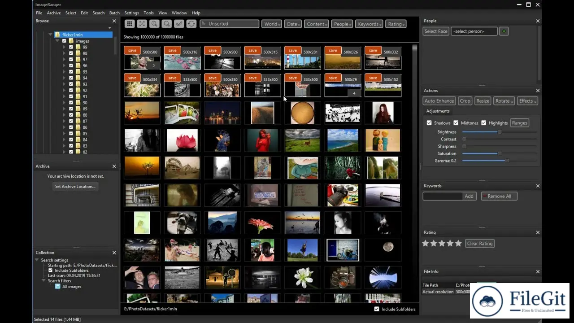Close the Collection panel
The height and width of the screenshot is (323, 574).
[114, 253]
